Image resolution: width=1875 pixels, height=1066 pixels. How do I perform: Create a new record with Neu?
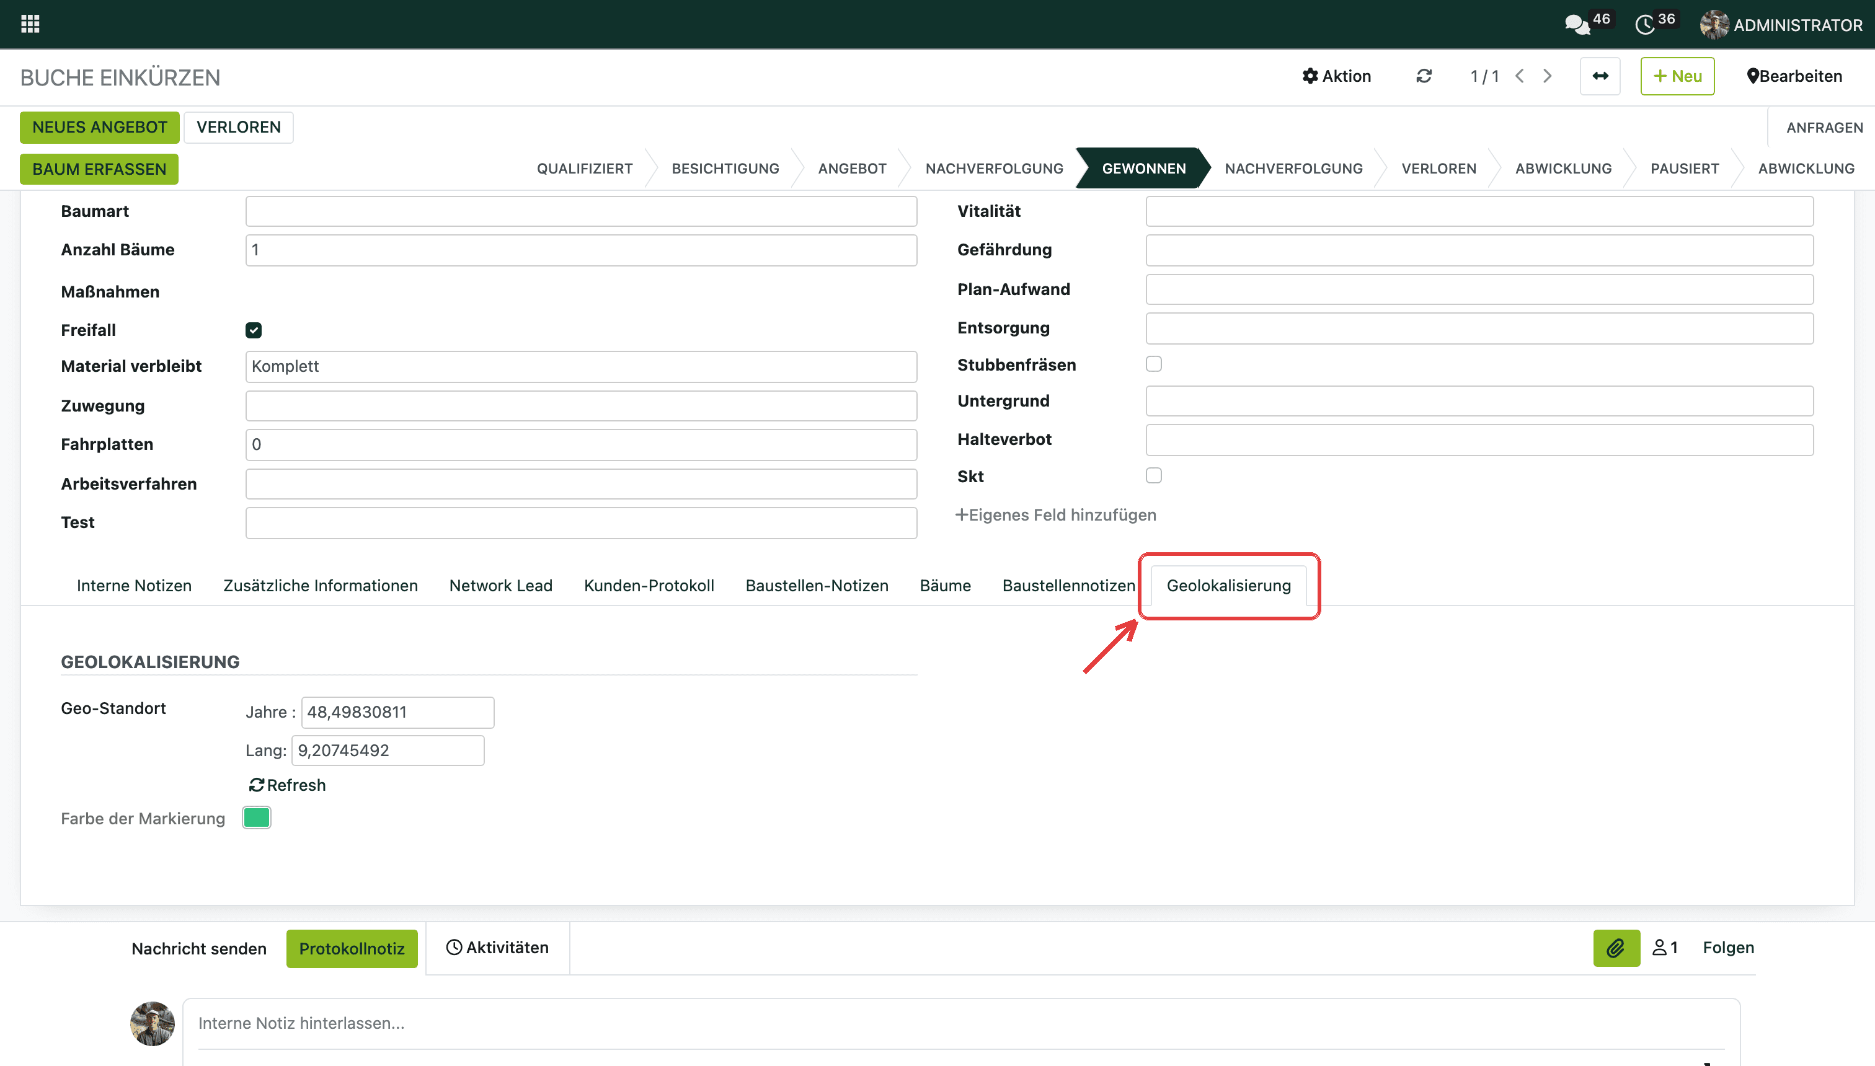[x=1677, y=76]
